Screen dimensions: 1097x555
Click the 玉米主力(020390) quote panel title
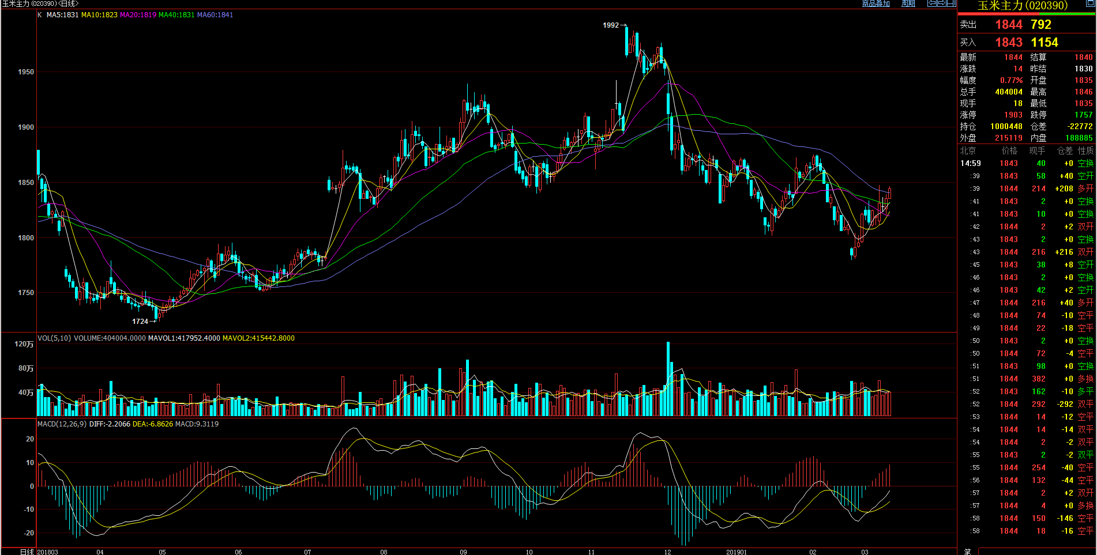click(x=1022, y=6)
